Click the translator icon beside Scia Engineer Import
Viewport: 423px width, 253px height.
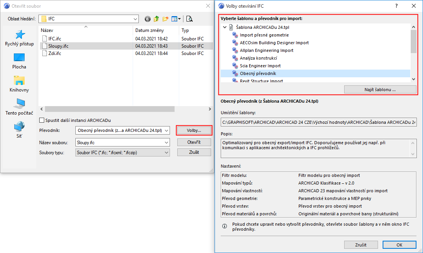[x=235, y=66]
